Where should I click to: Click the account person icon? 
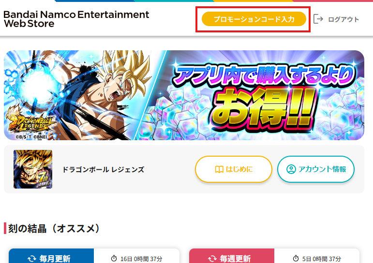coord(291,169)
